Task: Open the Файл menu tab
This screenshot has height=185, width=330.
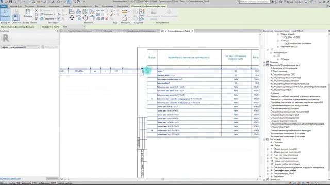Action: 4,6
